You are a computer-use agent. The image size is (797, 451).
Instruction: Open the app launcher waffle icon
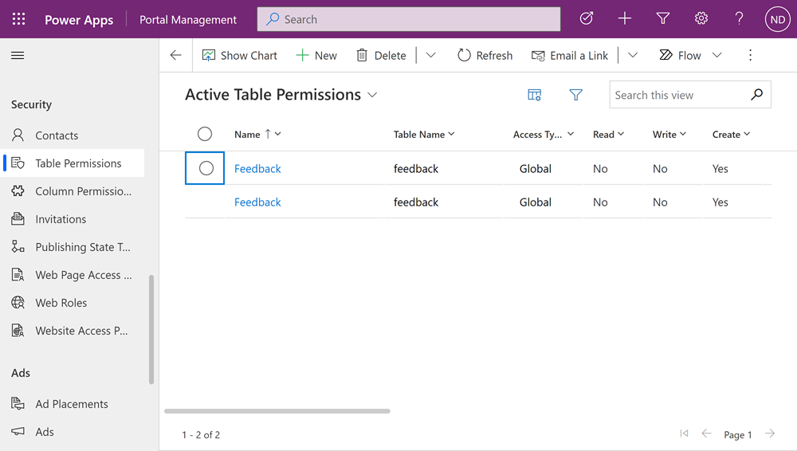click(x=19, y=19)
